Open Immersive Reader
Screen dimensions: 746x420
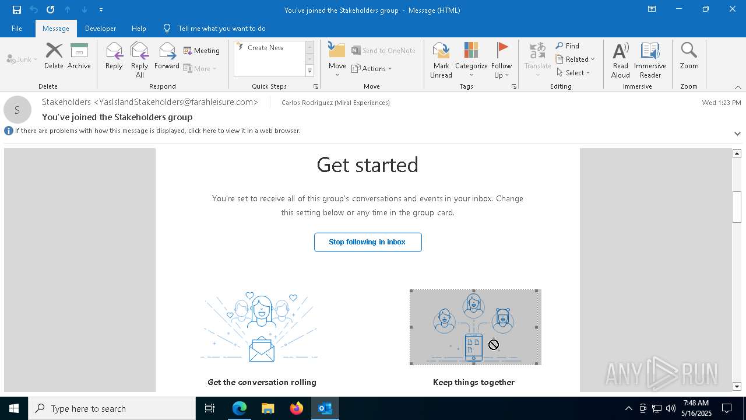[650, 60]
